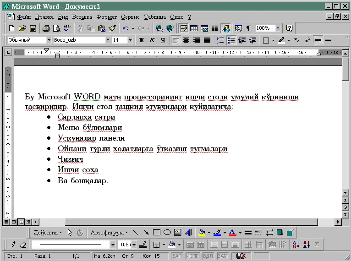The height and width of the screenshot is (261, 351).
Task: Toggle numbered list
Action: (220, 40)
